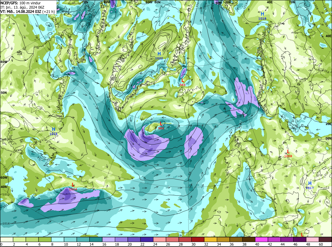Image resolution: width=332 pixels, height=247 pixels.
Task: Pick the light pink 24–26 legend swatch
Action: [160, 239]
